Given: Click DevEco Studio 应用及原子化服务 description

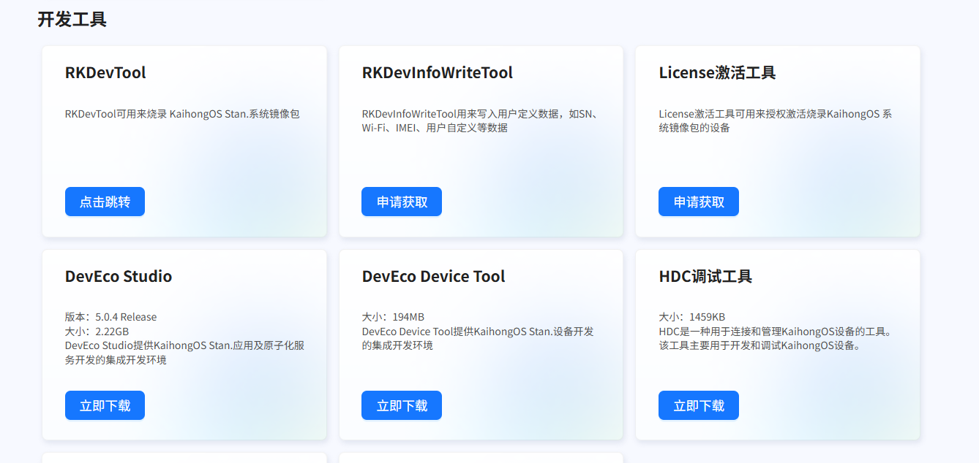Looking at the screenshot, I should tap(185, 352).
